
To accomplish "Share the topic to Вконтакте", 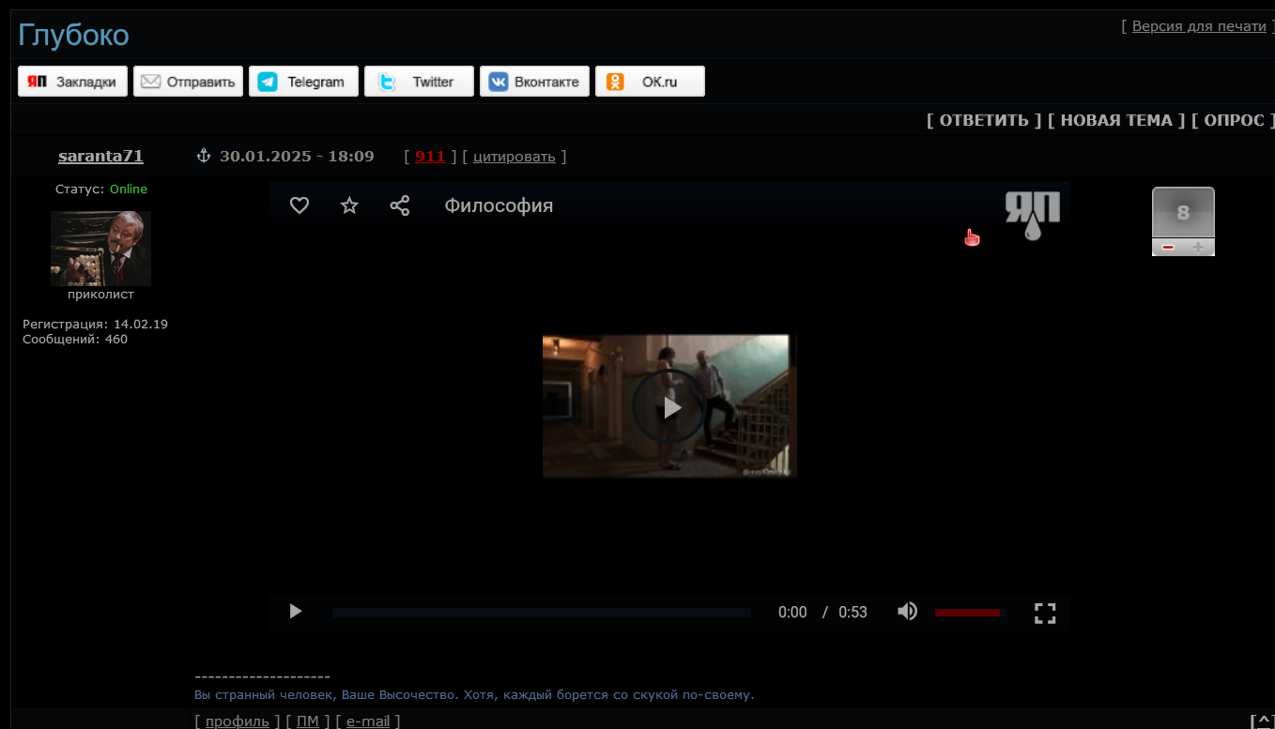I will 534,82.
